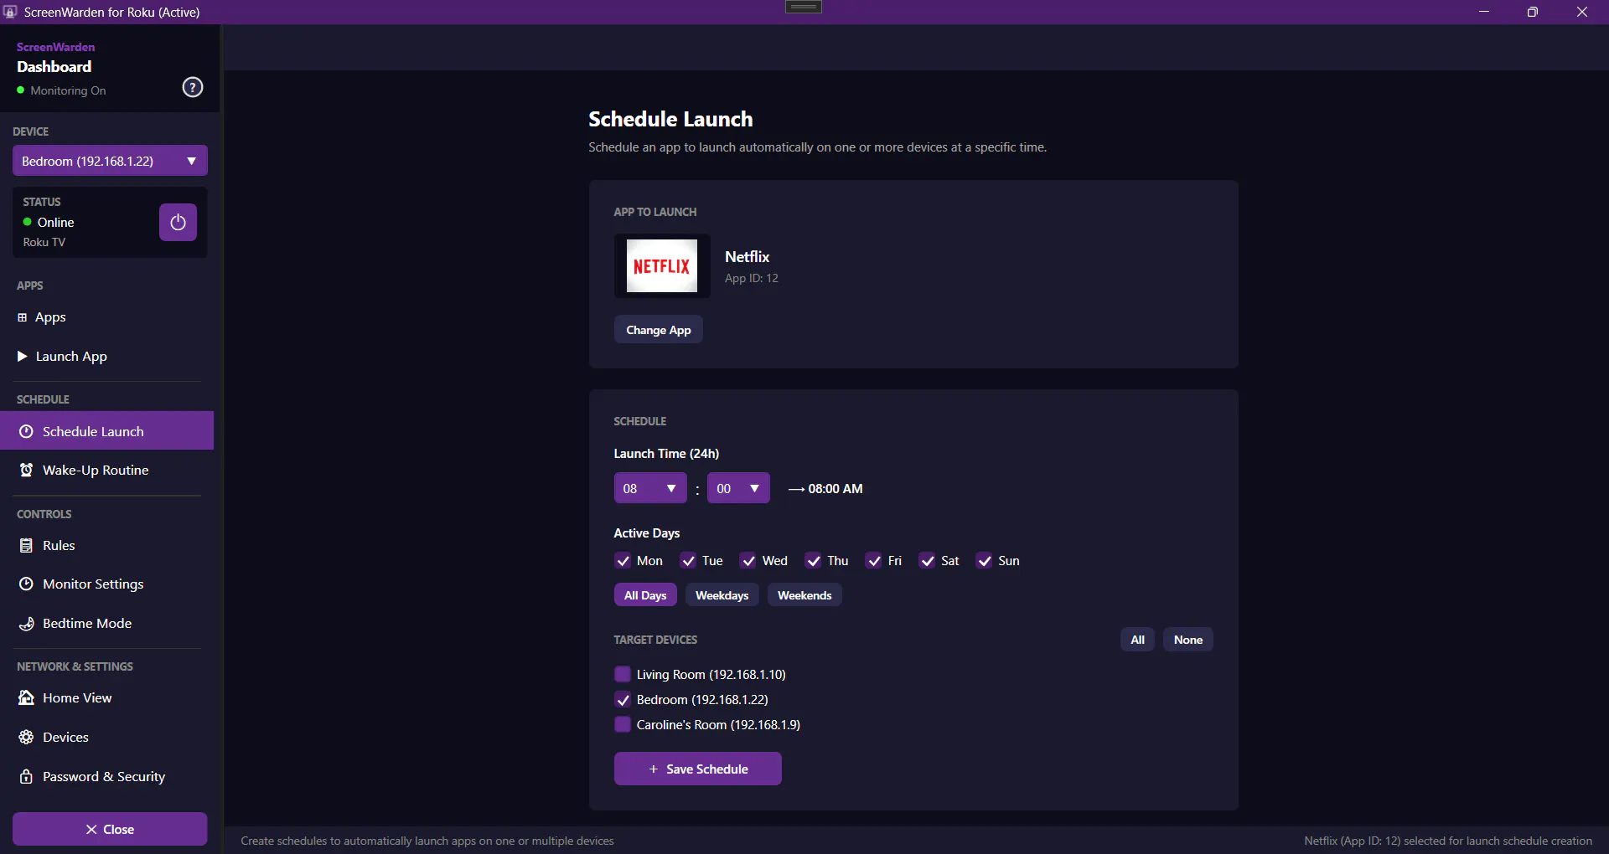This screenshot has height=854, width=1609.
Task: Select the All Days preset
Action: tap(645, 595)
